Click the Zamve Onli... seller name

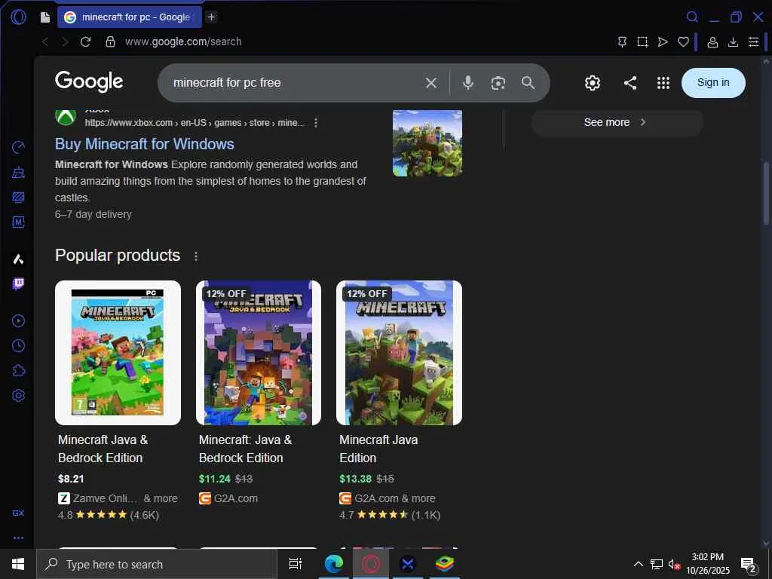pyautogui.click(x=105, y=498)
